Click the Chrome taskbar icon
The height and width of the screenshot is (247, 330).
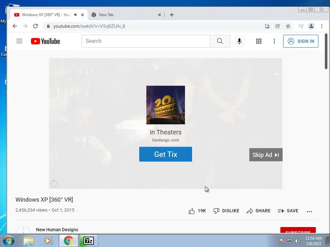click(x=68, y=241)
